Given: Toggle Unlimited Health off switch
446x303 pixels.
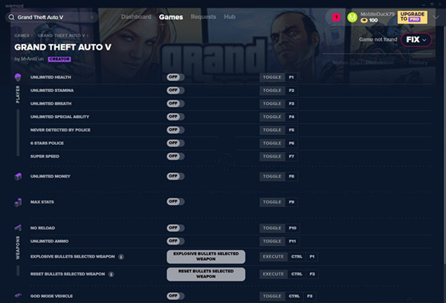Looking at the screenshot, I should pyautogui.click(x=175, y=77).
